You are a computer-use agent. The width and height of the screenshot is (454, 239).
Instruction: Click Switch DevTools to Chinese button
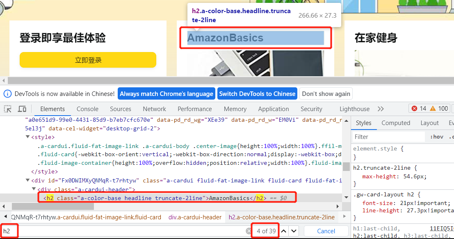click(257, 94)
